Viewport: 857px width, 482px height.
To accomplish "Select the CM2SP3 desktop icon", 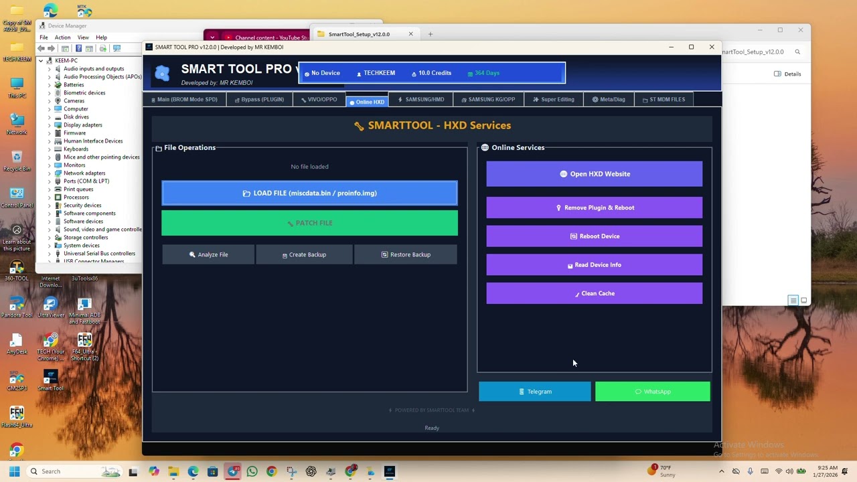I will click(x=17, y=380).
